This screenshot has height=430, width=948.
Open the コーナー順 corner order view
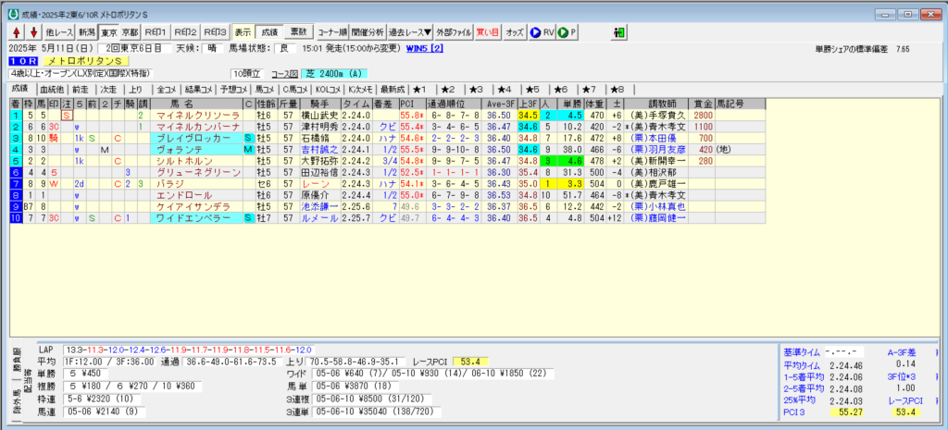pos(332,32)
